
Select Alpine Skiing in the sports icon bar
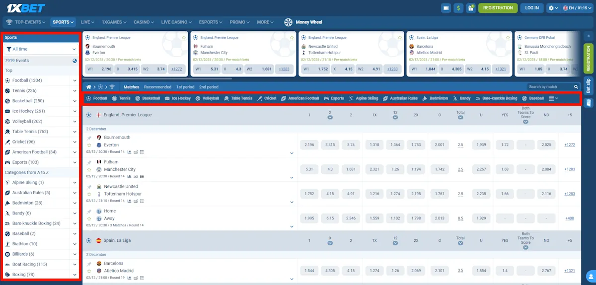tap(363, 98)
